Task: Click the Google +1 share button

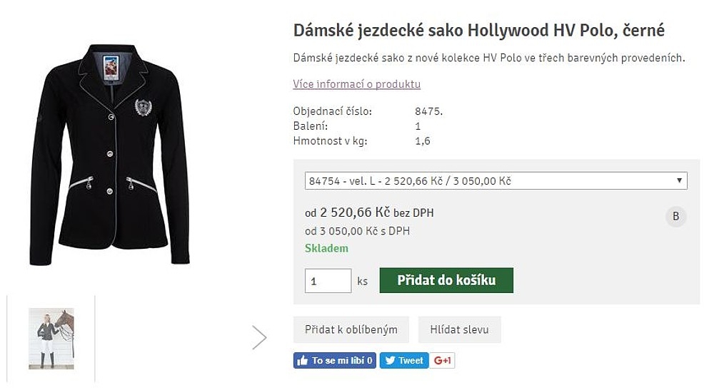Action: click(443, 361)
